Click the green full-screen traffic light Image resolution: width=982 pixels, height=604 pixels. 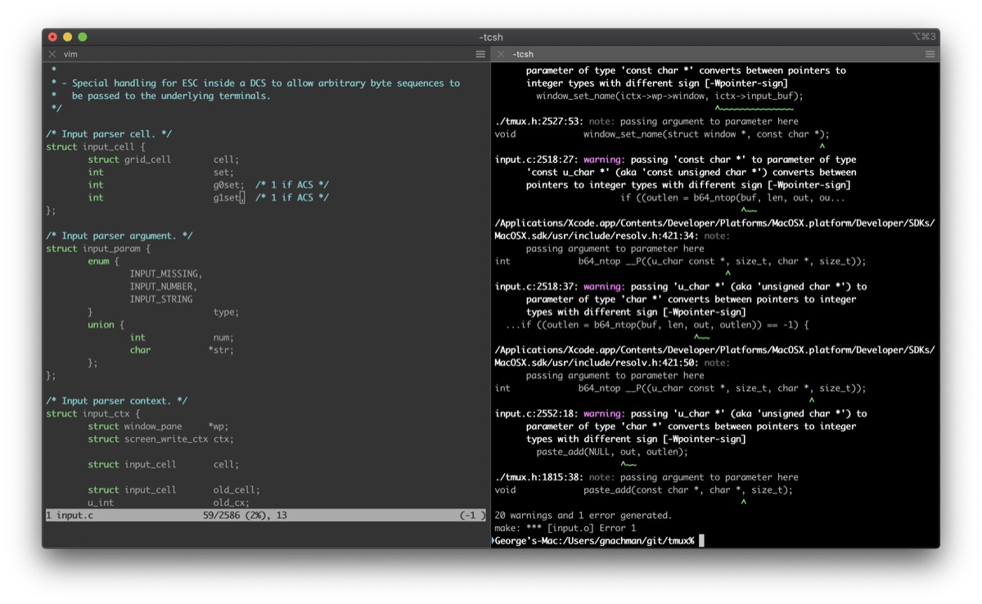[x=80, y=37]
